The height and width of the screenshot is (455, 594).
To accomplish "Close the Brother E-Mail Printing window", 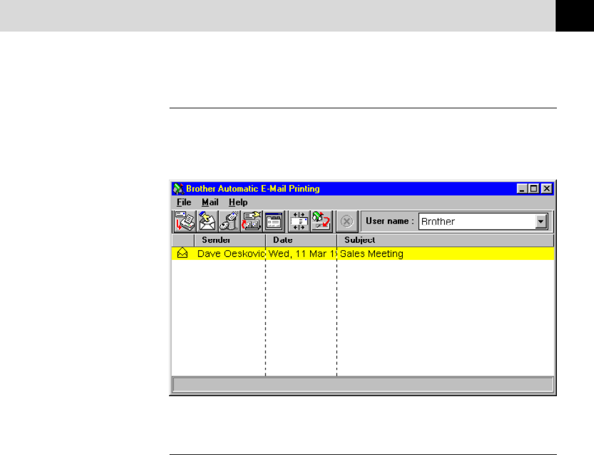I will [x=546, y=188].
